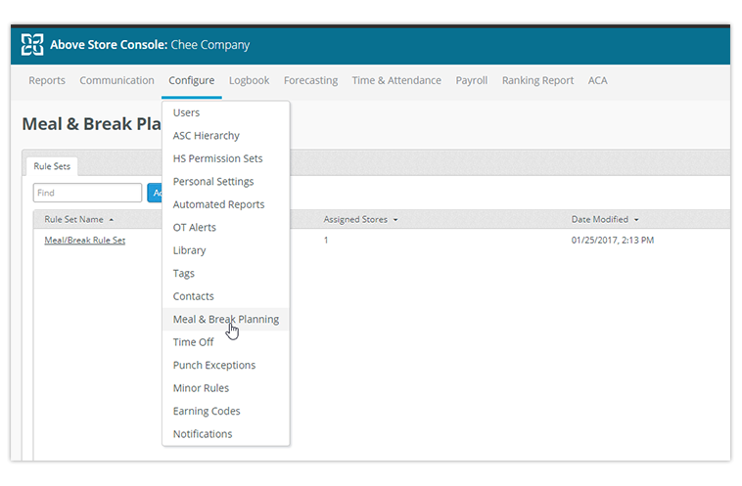Switch to the Rule Sets tab
This screenshot has height=486, width=742.
click(51, 166)
